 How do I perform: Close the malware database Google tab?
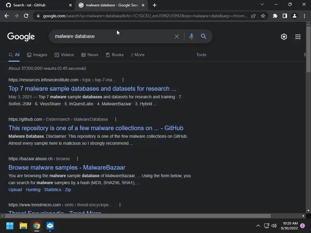pos(143,5)
